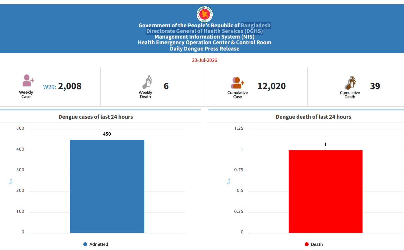Screen dimensions: 404x250
Task: Click the blue Admitted bar
Action: click(107, 187)
